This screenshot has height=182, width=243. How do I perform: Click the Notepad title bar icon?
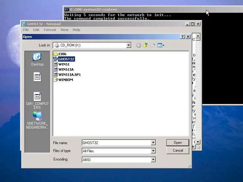click(24, 24)
